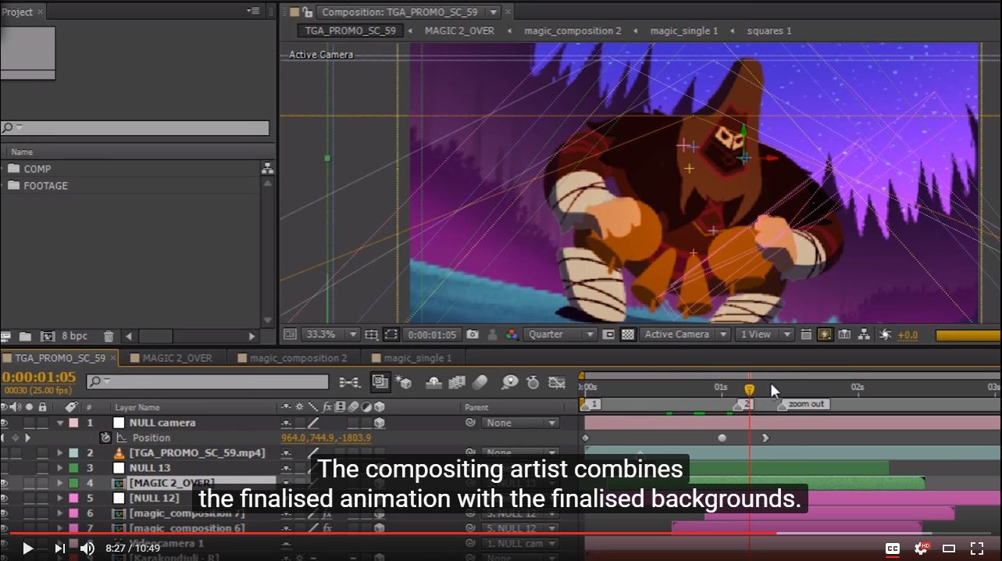1002x561 pixels.
Task: Expand the COMP folder in Project
Action: 2,169
